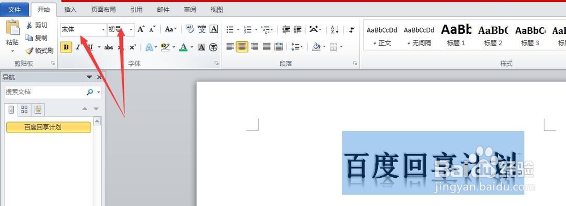This screenshot has width=566, height=206.
Task: Click the superscript x² icon
Action: (133, 47)
